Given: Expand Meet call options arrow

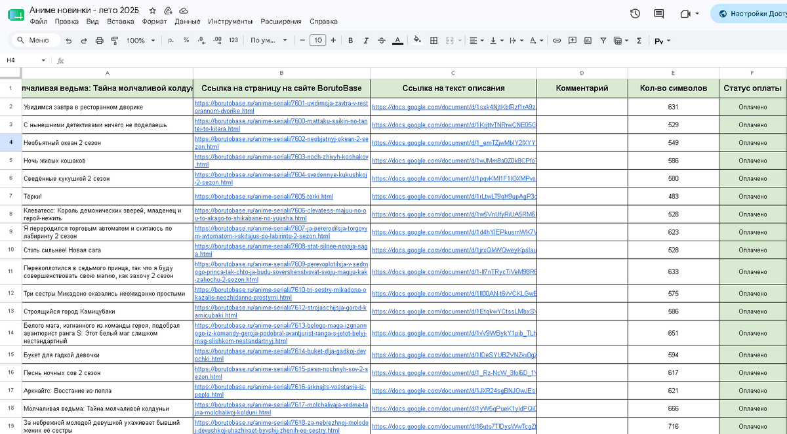Looking at the screenshot, I should 697,14.
